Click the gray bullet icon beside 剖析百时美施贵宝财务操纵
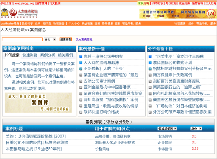The width and height of the screenshot is (217, 159). click(150, 81)
